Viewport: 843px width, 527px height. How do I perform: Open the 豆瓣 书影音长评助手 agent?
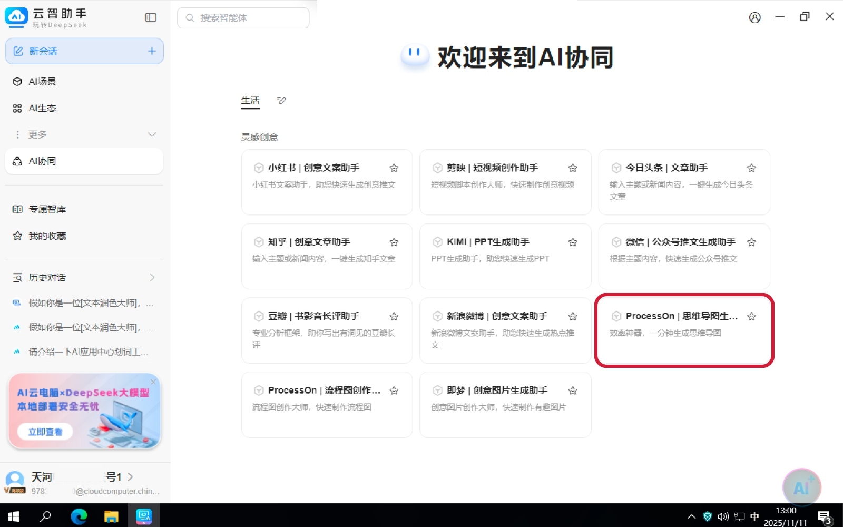[327, 330]
